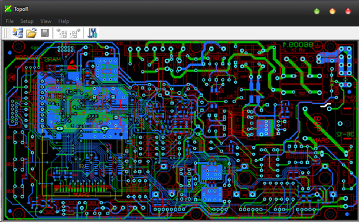This screenshot has height=222, width=359.
Task: Click the mirrored MARS label near top-left
Action: click(x=52, y=60)
